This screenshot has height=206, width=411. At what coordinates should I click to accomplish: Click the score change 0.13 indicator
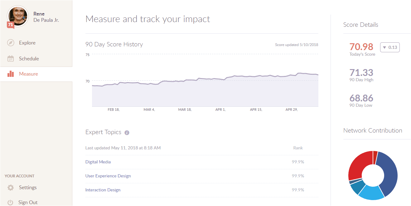(390, 47)
